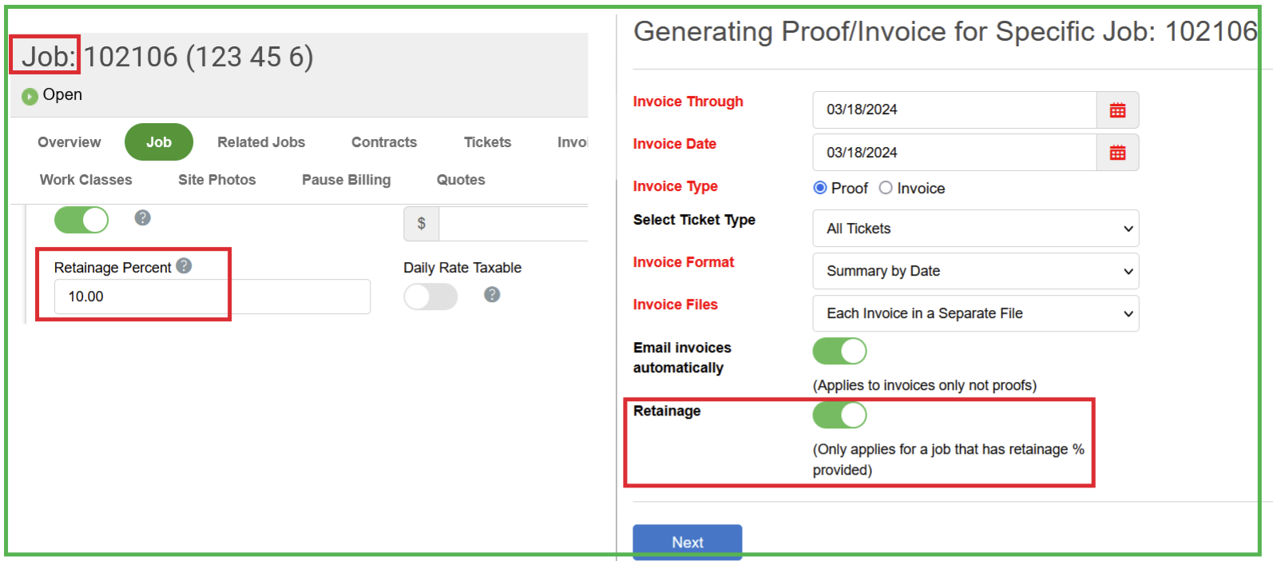Screen dimensions: 1273x561
Task: Open the Invoice Through calendar picker
Action: pos(1117,110)
